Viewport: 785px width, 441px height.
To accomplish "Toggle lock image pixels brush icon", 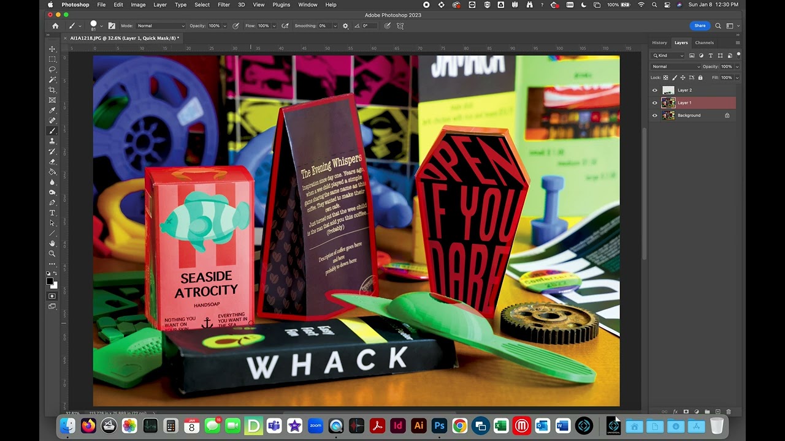I will [x=675, y=78].
